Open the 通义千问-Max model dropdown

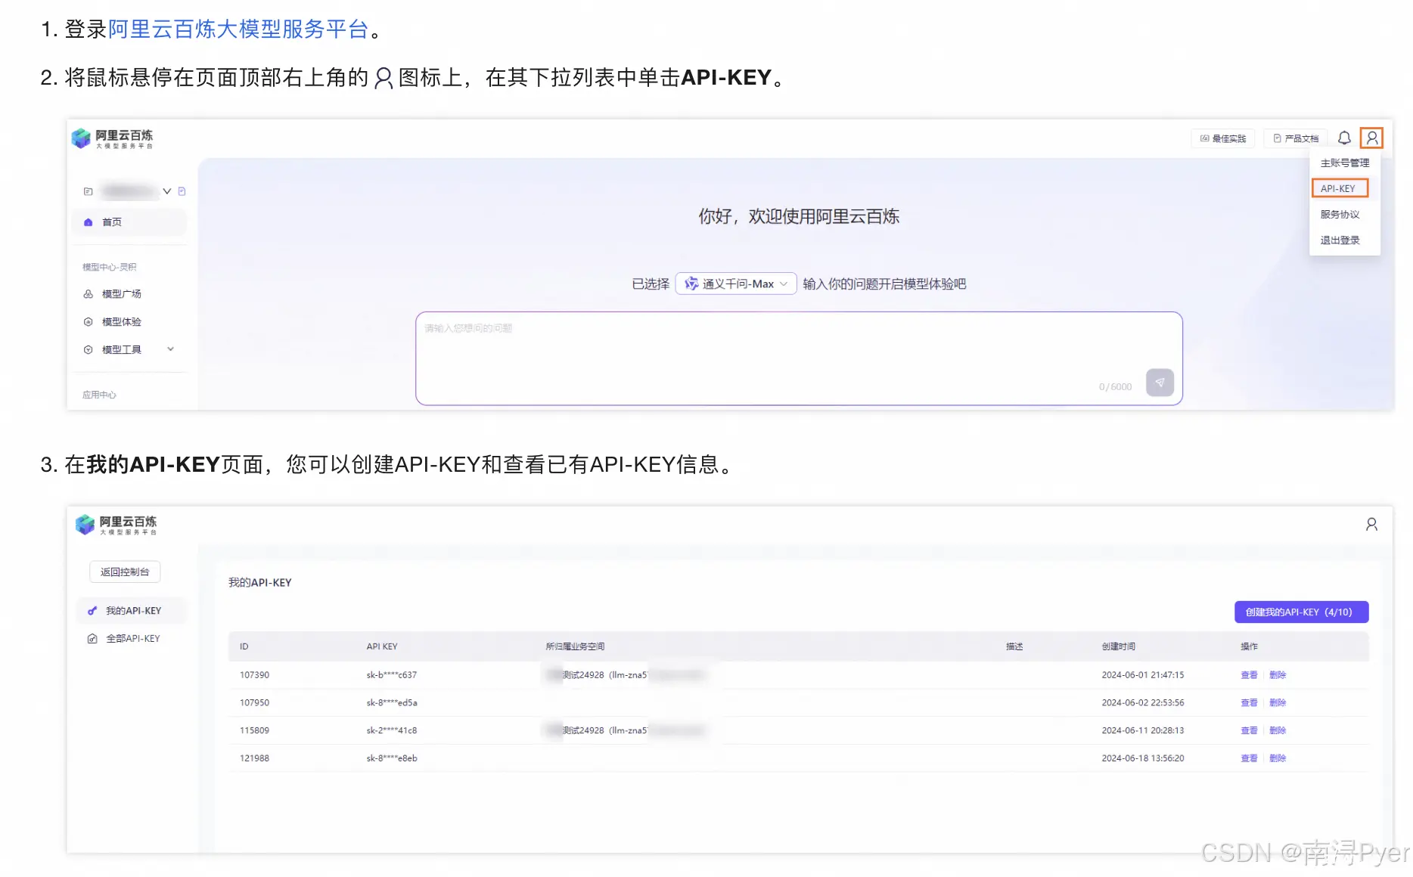coord(735,284)
